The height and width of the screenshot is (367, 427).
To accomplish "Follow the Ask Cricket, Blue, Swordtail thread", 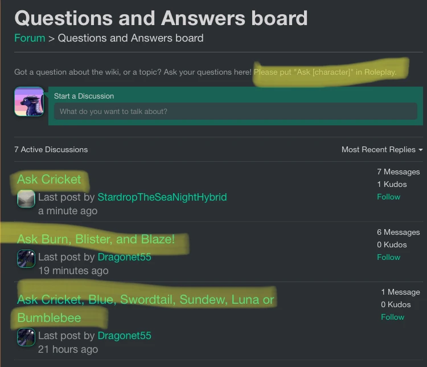I will [392, 317].
